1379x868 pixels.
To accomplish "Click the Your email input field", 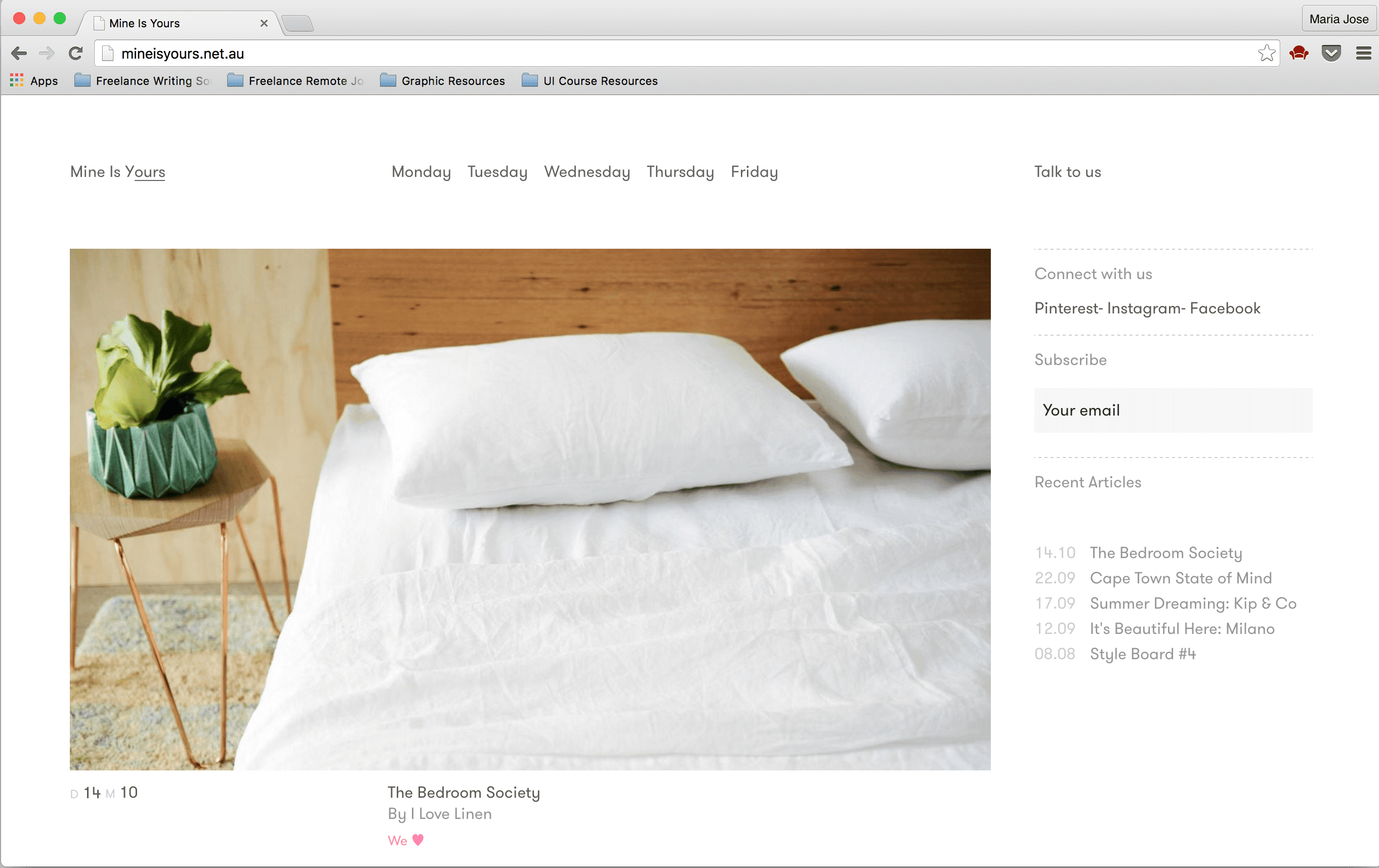I will 1172,410.
